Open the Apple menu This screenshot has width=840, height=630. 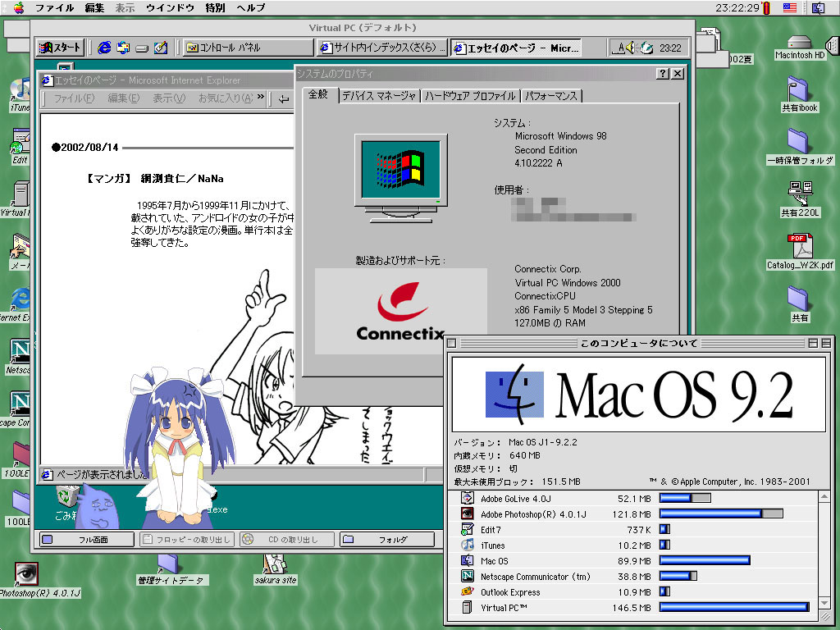pyautogui.click(x=19, y=7)
